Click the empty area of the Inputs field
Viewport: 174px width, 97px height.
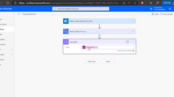coord(116,47)
